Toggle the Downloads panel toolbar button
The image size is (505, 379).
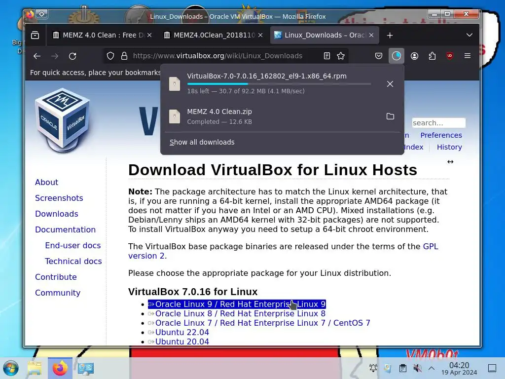[397, 56]
